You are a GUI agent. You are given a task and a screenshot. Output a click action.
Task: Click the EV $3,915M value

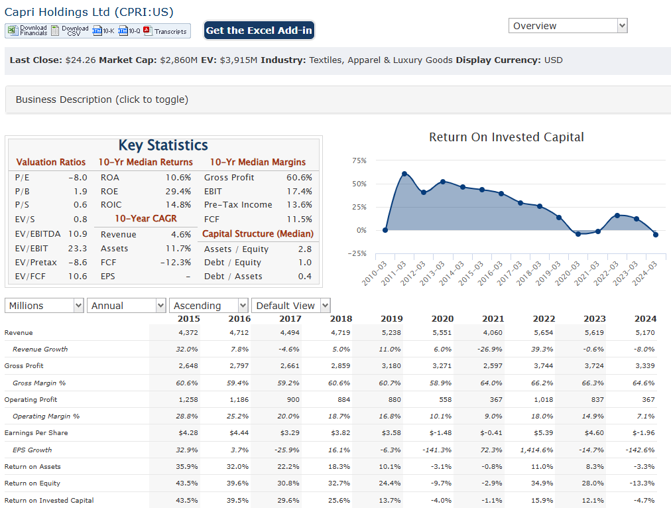click(239, 60)
